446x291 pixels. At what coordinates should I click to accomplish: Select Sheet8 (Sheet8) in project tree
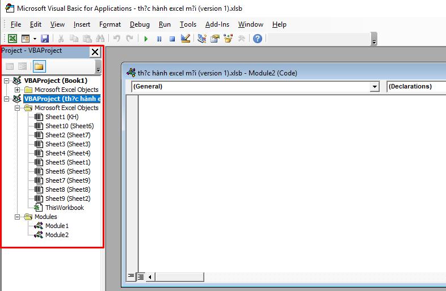pyautogui.click(x=68, y=189)
